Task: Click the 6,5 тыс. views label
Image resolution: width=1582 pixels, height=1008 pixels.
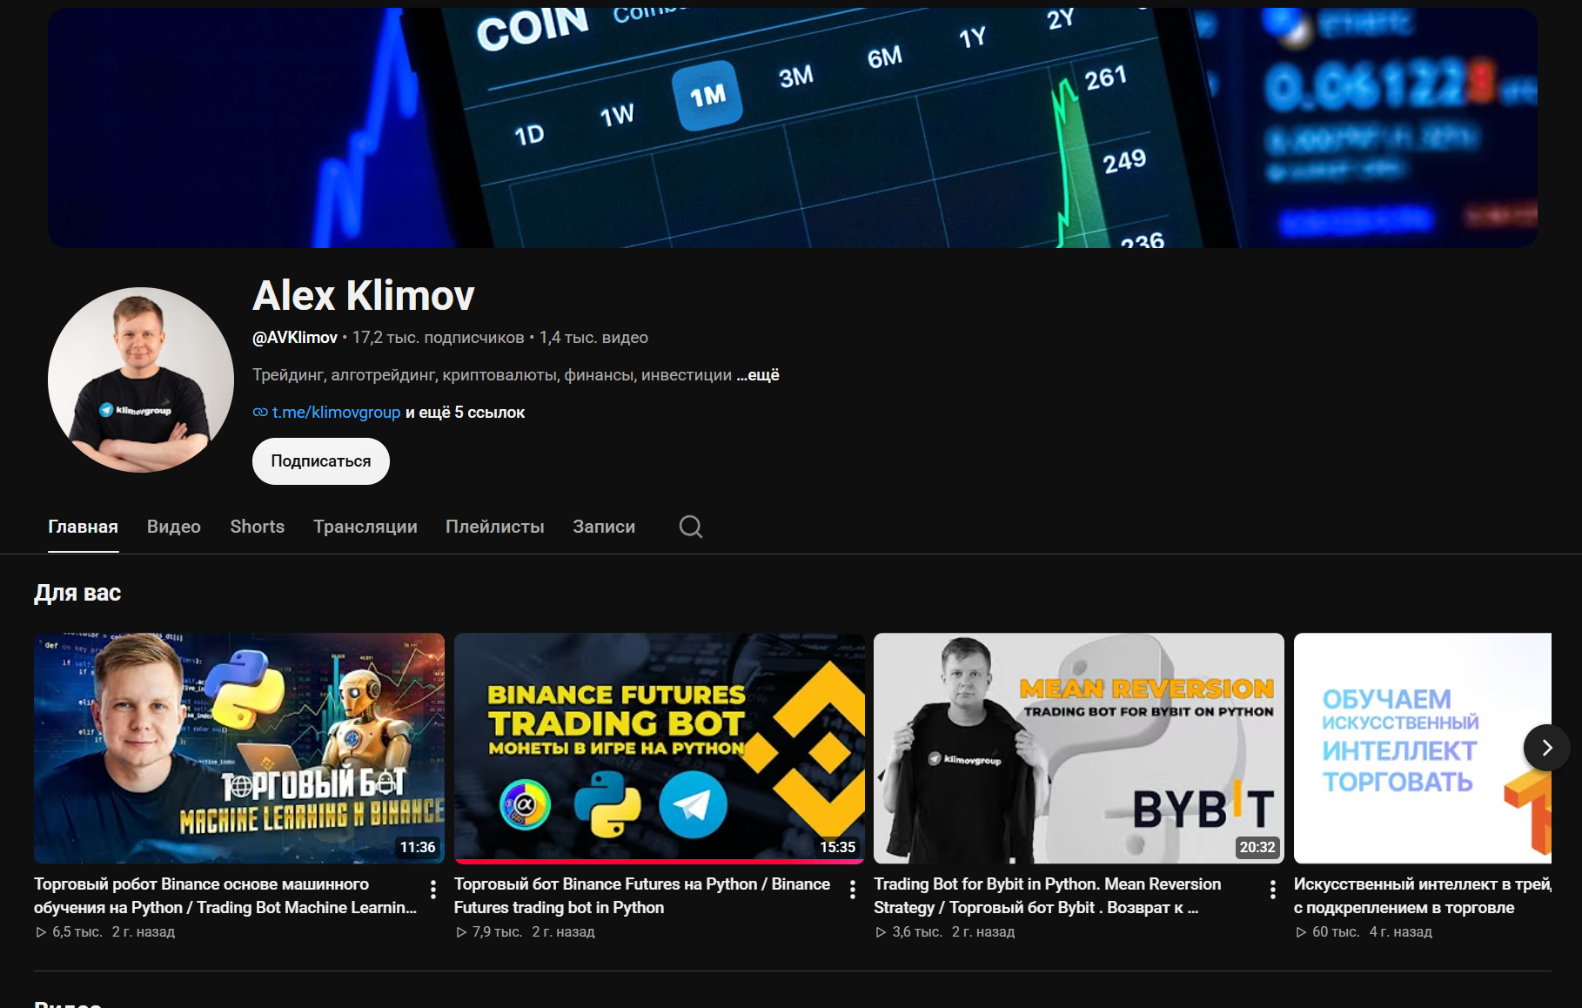Action: tap(77, 932)
